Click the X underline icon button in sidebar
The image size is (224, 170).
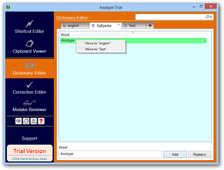point(34,121)
